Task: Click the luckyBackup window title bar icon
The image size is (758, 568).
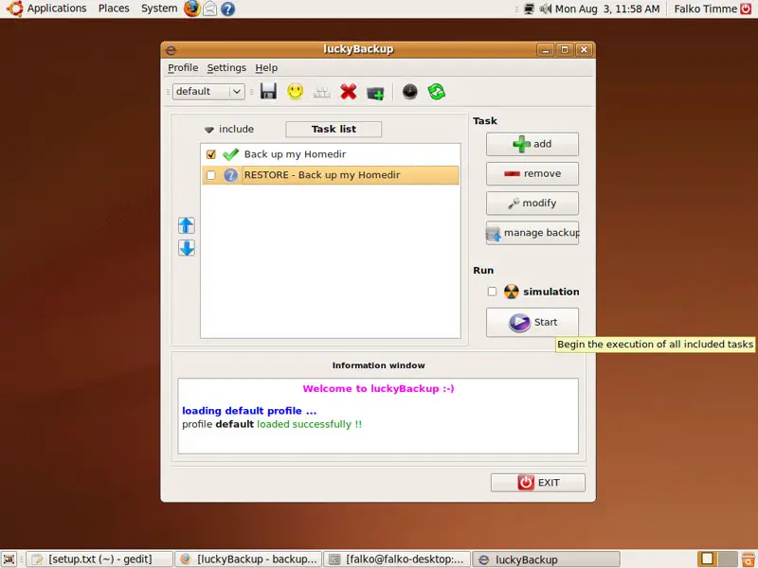Action: (x=171, y=50)
